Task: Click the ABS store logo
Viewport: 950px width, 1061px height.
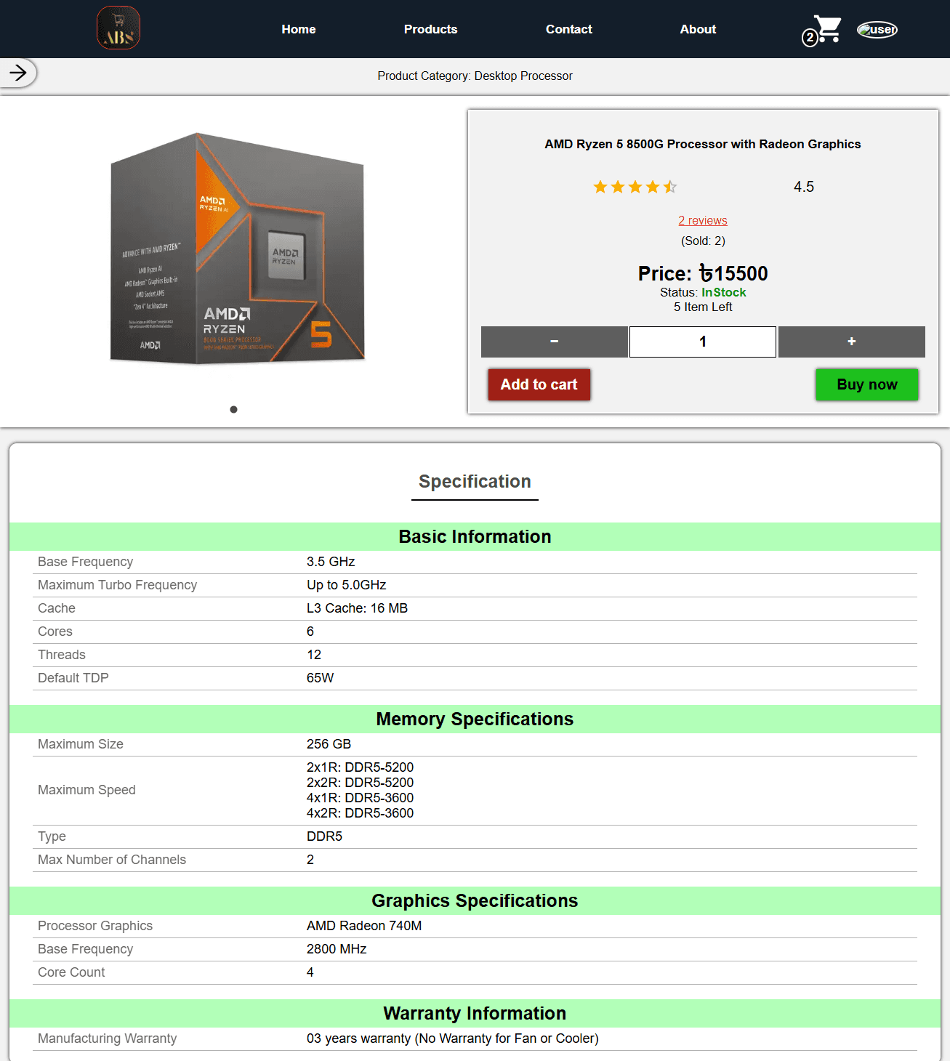Action: tap(118, 28)
